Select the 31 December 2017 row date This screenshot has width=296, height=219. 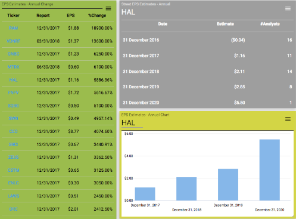tap(141, 55)
